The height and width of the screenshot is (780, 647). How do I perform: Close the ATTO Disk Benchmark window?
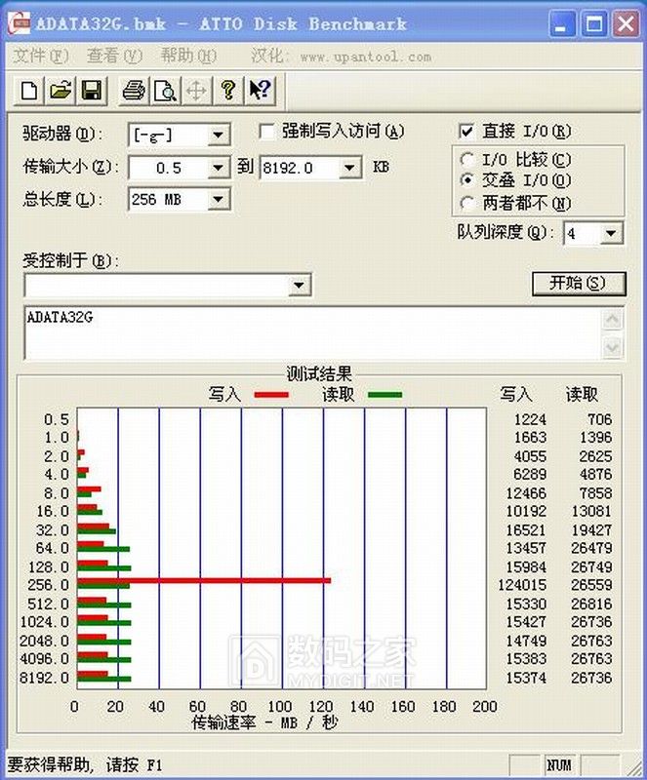[x=626, y=23]
